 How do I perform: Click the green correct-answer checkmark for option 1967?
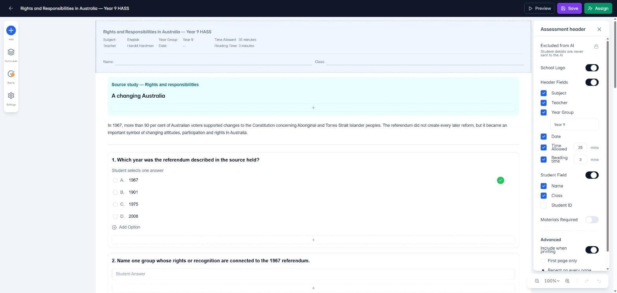[501, 180]
